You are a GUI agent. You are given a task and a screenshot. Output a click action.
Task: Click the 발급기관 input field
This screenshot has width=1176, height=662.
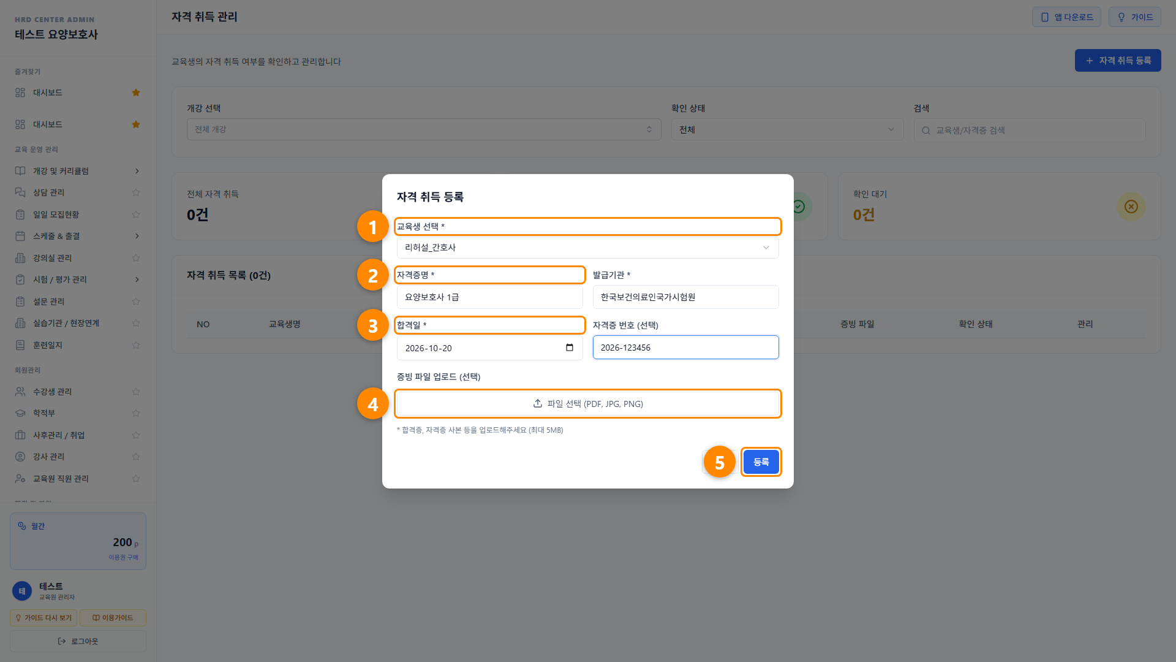pos(686,297)
